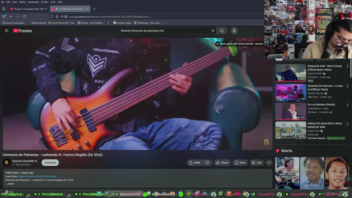Start voice search with microphone

pos(234,31)
